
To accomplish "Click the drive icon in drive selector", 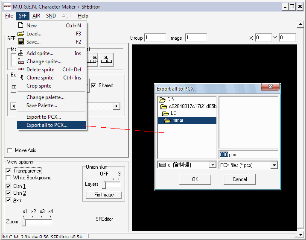I will 162,165.
